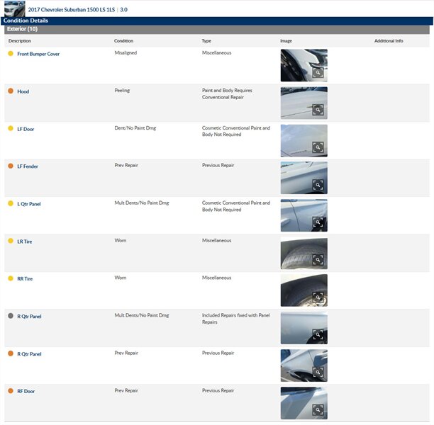The image size is (434, 425).
Task: Enlarge the LF Door damage photo using its expand icon
Action: [318, 147]
